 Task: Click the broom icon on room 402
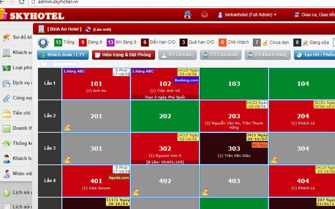136,192
